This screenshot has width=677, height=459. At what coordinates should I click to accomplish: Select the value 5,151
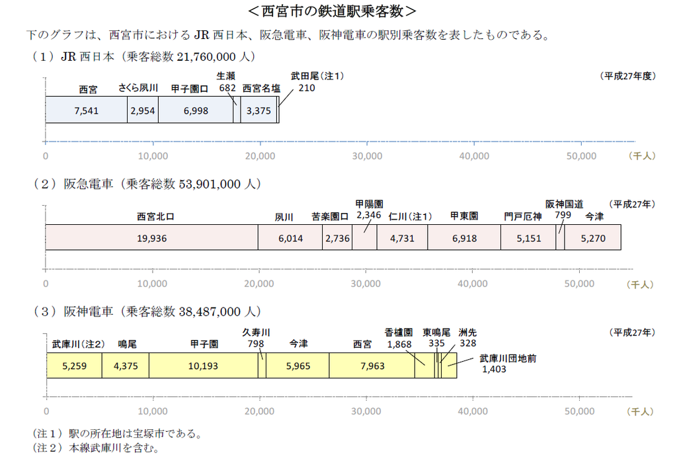point(529,238)
